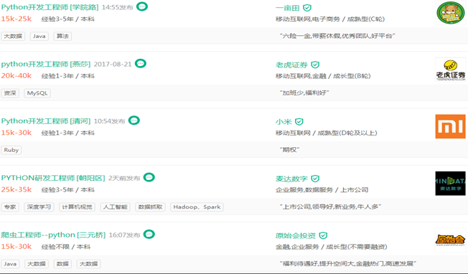Click text 移动互联网,金融 / 成长型(B轮)
The width and height of the screenshot is (468, 274).
tap(323, 76)
